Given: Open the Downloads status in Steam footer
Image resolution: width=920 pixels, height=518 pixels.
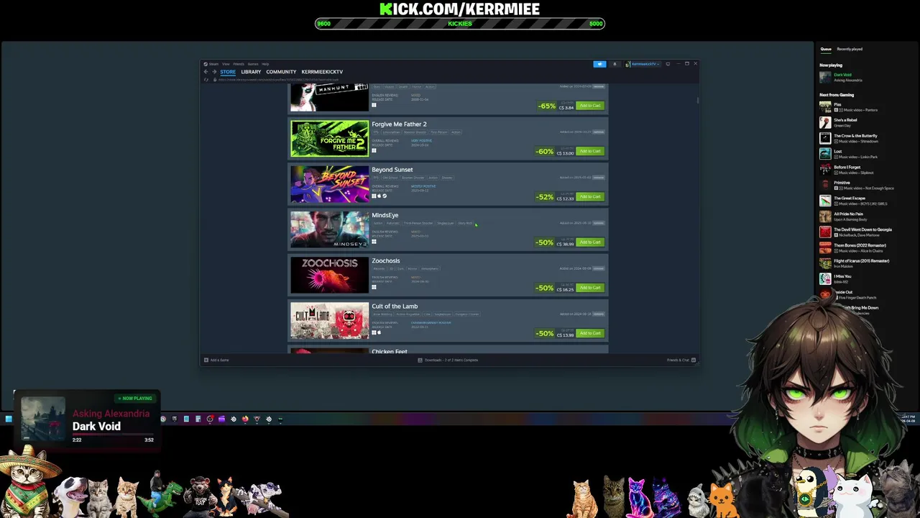Looking at the screenshot, I should pyautogui.click(x=448, y=360).
